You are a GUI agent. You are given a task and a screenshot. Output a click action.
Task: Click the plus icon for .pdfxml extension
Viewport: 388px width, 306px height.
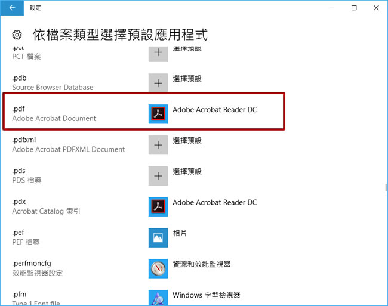(x=158, y=145)
